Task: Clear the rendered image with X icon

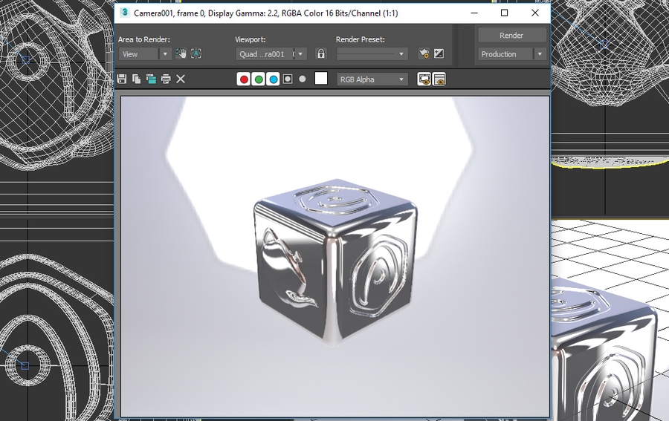Action: tap(181, 79)
